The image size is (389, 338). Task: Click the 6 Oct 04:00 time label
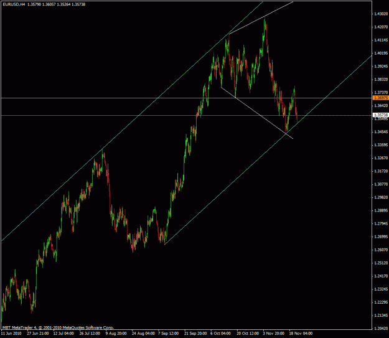[x=220, y=334]
